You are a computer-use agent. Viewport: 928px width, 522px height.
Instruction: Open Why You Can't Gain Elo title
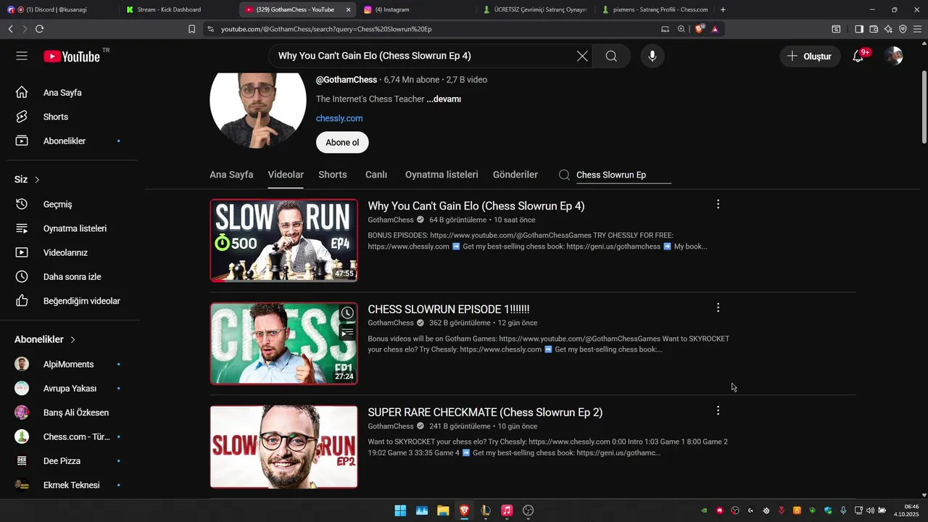[476, 206]
